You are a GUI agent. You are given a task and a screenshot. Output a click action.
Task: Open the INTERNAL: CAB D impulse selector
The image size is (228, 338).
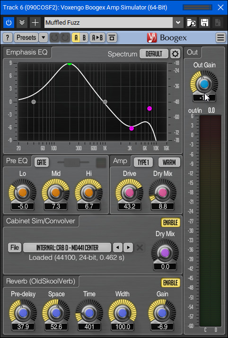67,247
